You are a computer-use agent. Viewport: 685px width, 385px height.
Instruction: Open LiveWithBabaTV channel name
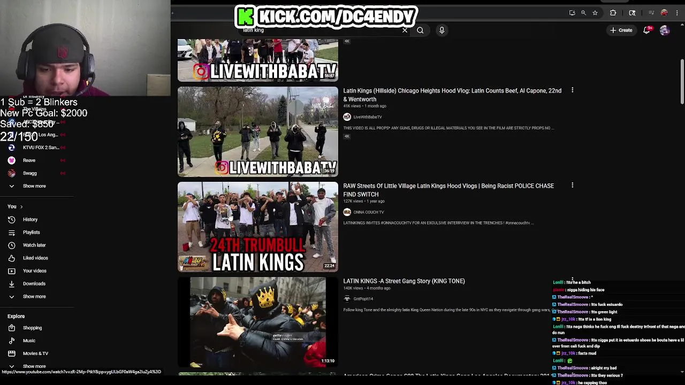(x=368, y=117)
